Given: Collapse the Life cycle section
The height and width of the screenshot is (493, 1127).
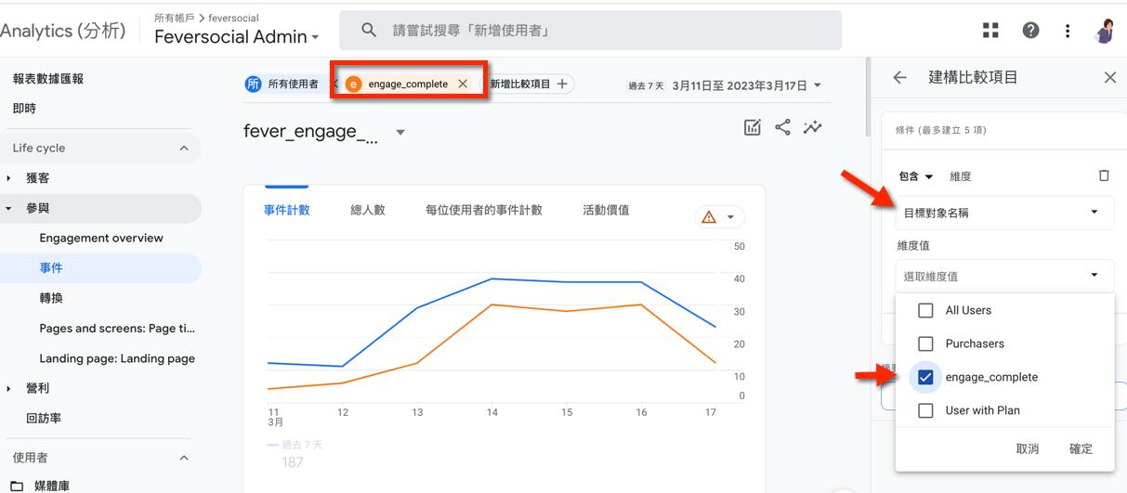Looking at the screenshot, I should point(184,149).
